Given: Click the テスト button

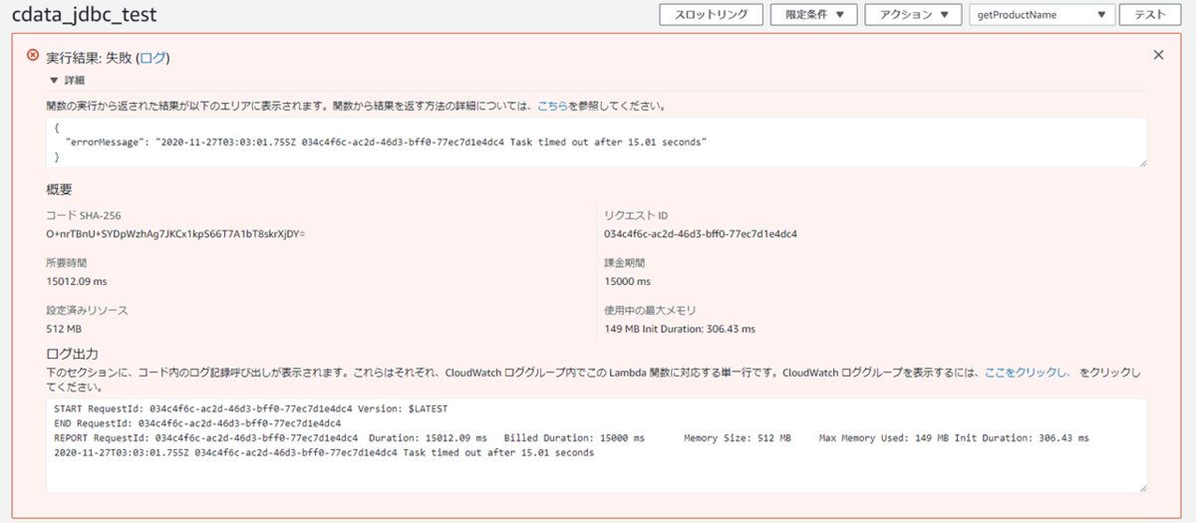Looking at the screenshot, I should (x=1151, y=15).
